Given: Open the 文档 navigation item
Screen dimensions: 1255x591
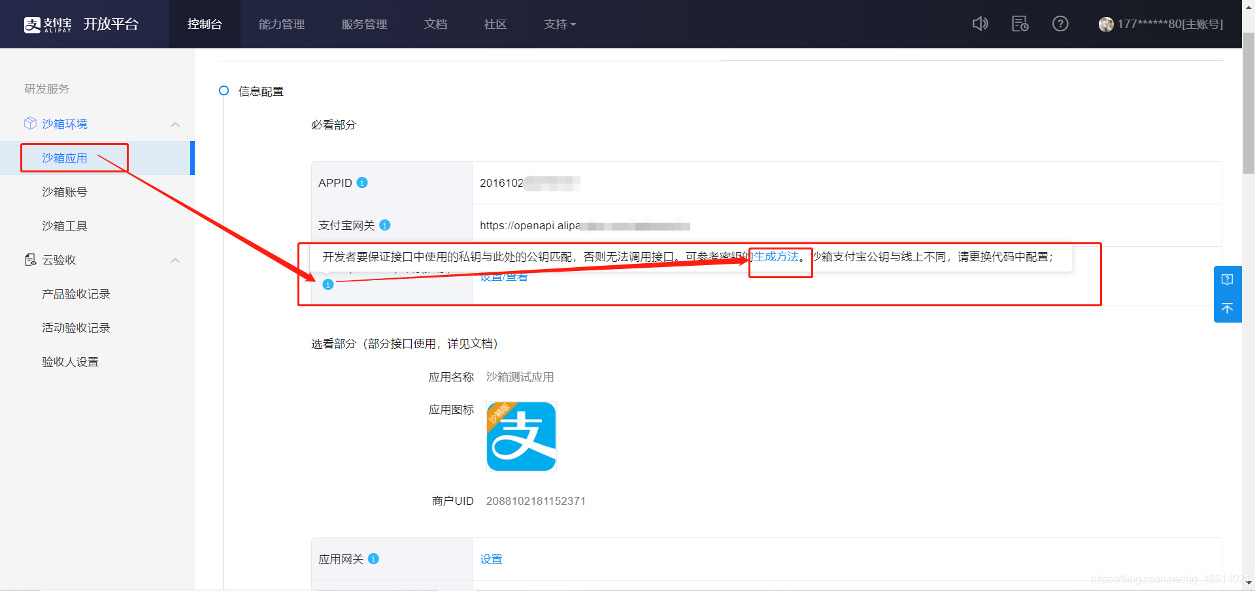Looking at the screenshot, I should (x=435, y=24).
